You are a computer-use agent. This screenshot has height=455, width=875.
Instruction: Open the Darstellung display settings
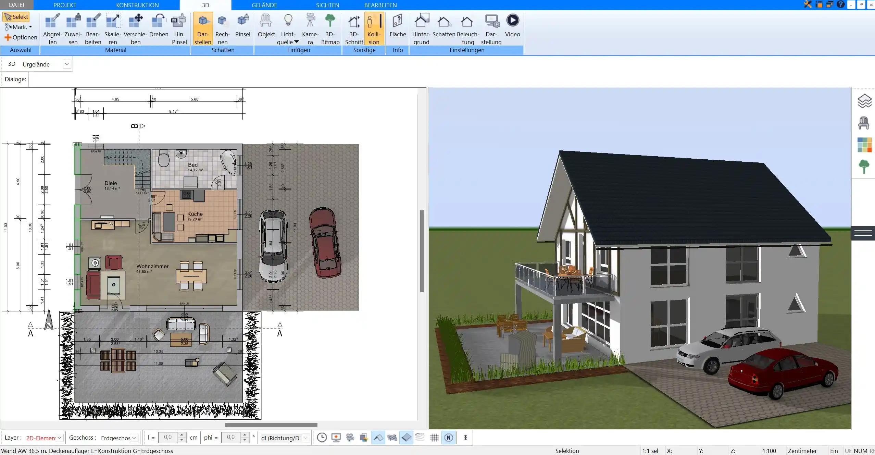[491, 29]
